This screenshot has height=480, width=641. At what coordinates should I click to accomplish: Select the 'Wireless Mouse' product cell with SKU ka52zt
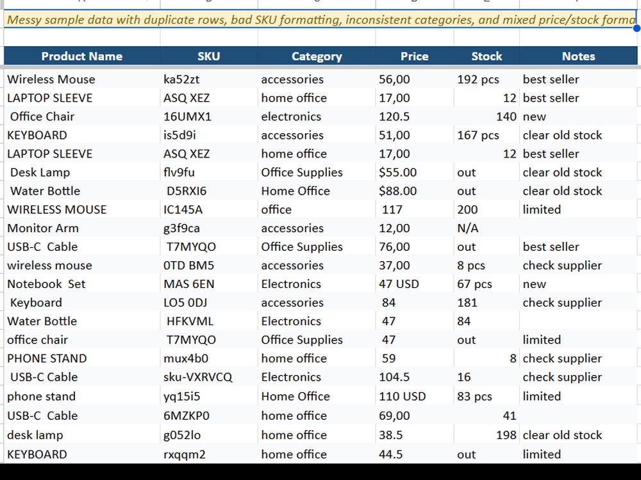click(82, 79)
